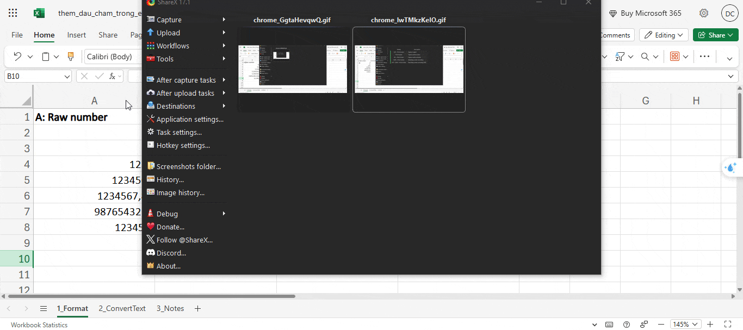
Task: Undo the last action in Excel
Action: (x=17, y=57)
